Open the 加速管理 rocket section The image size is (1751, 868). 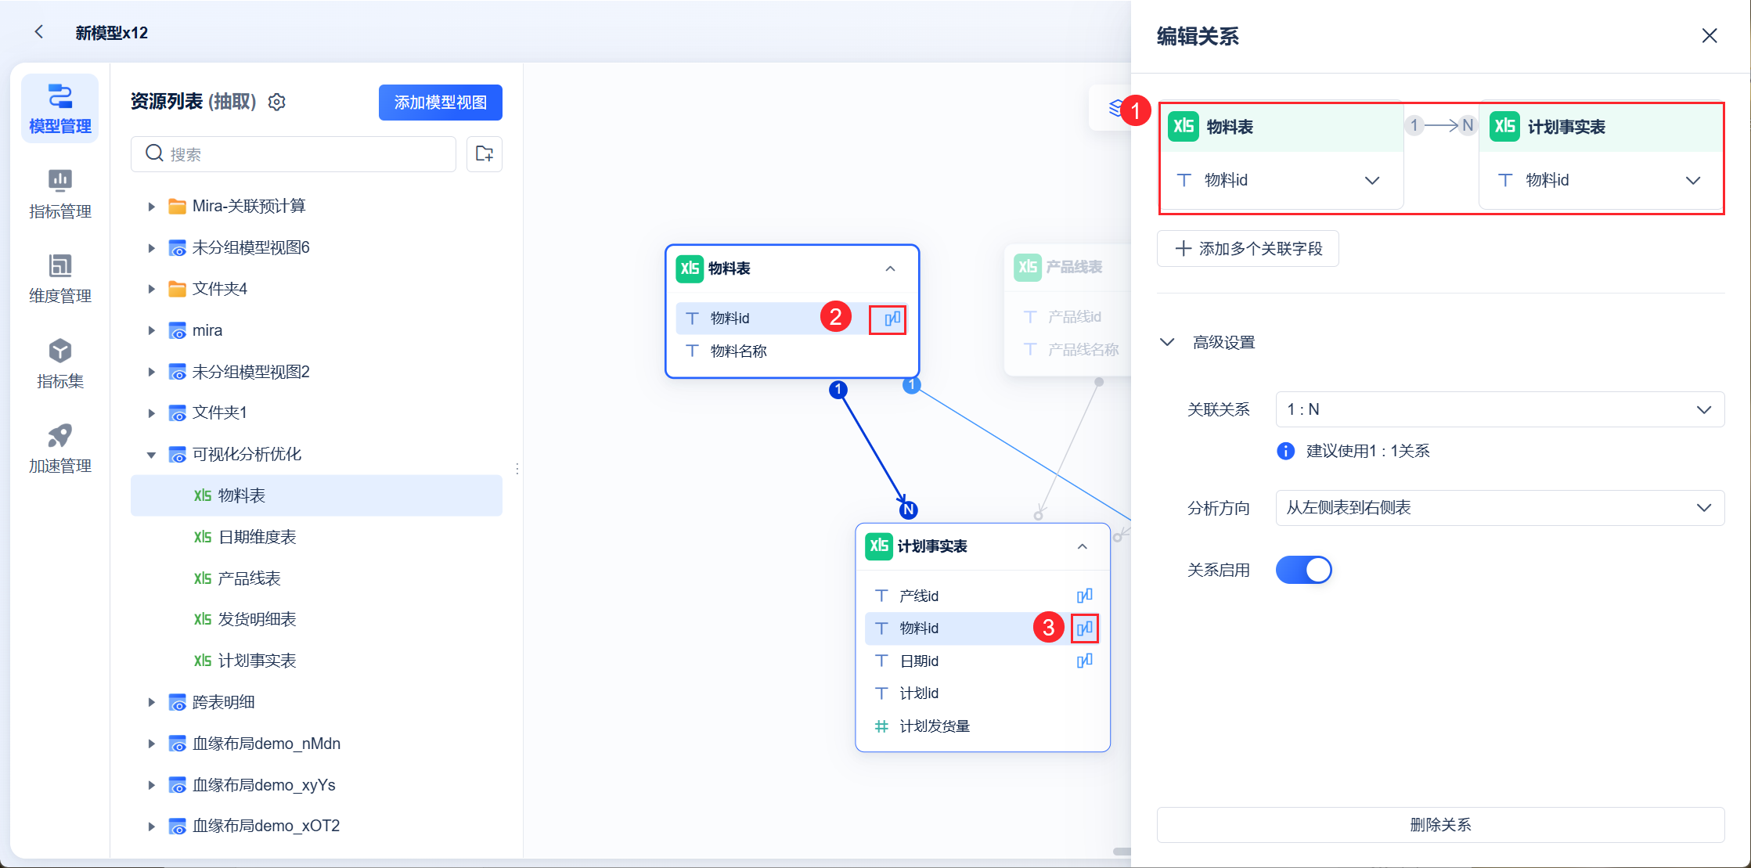click(x=59, y=448)
